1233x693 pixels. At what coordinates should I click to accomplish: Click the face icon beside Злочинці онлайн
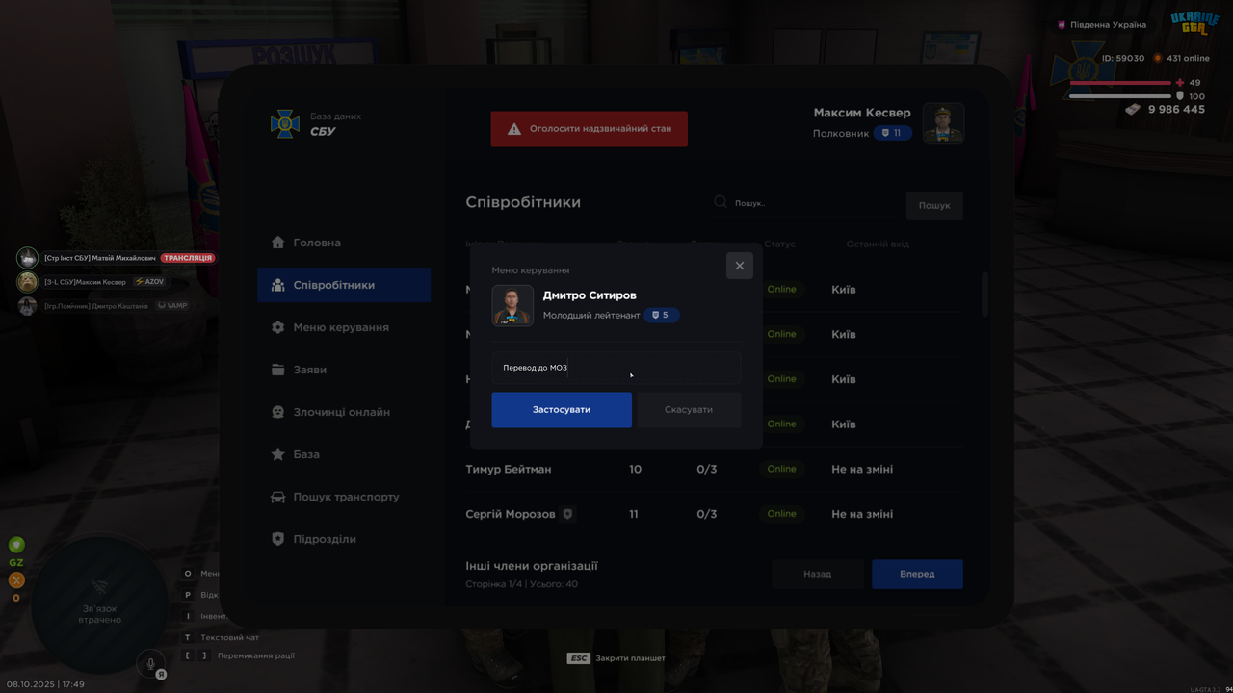(278, 412)
